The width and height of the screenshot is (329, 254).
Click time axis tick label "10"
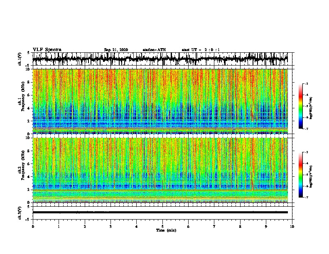(x=292, y=227)
